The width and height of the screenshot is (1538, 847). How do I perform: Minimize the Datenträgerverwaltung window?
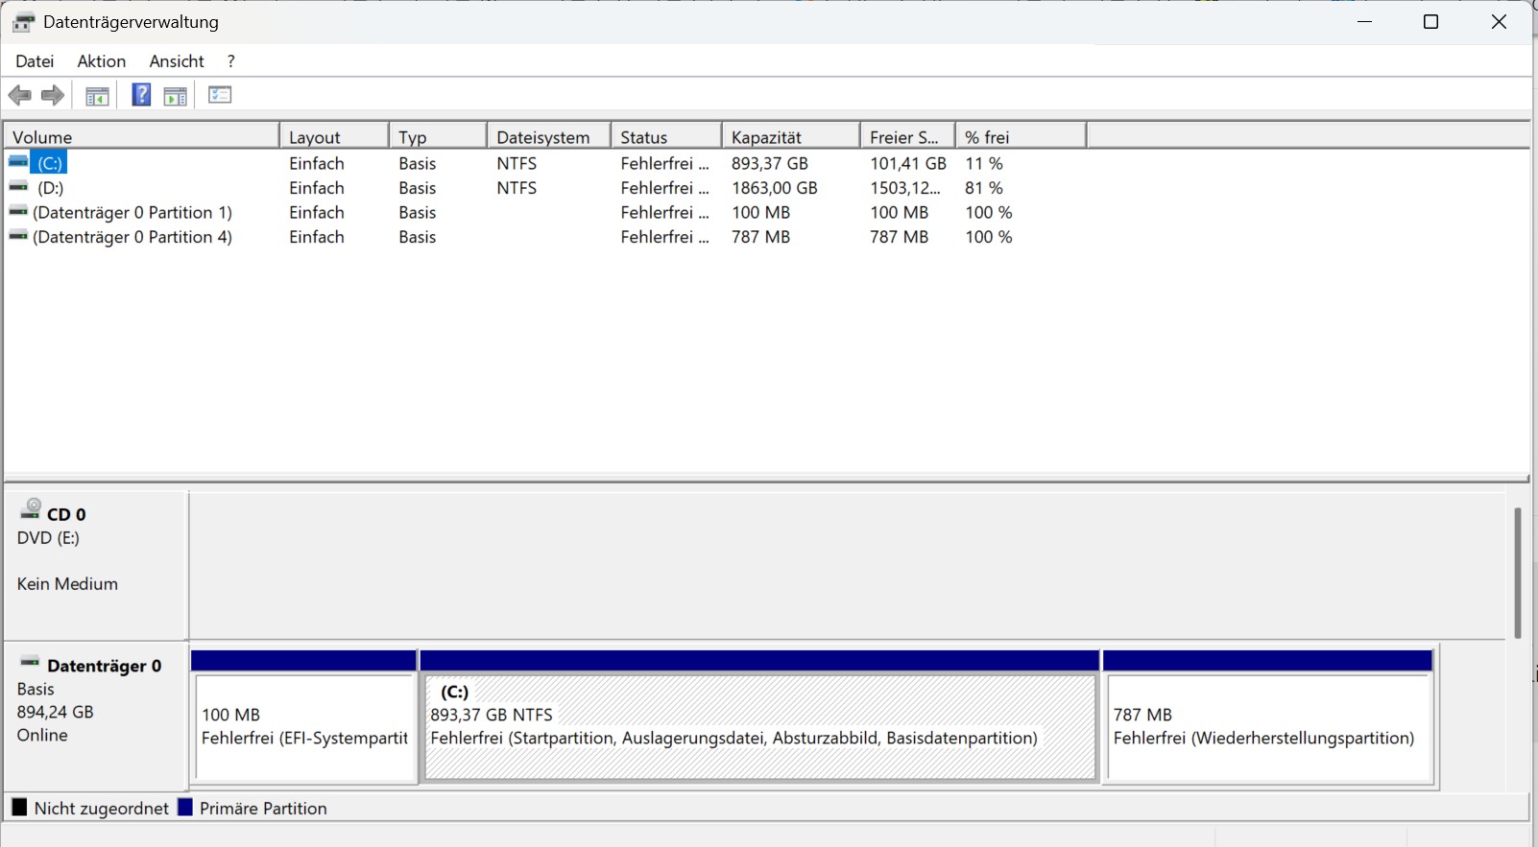[1365, 22]
